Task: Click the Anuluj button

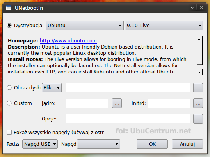Action: pos(187,144)
